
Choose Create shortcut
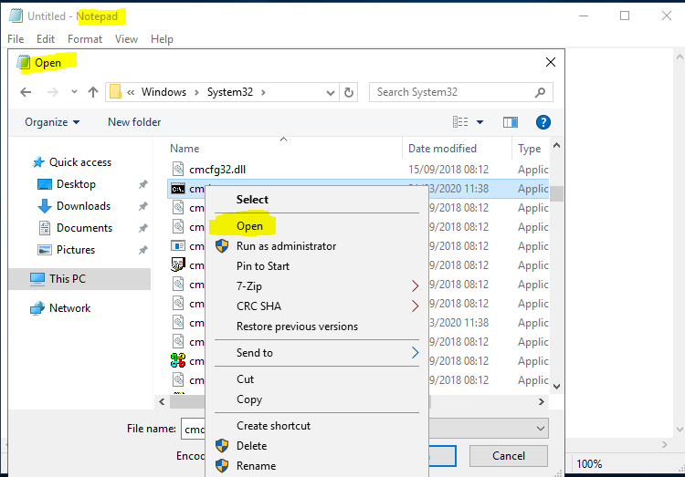click(273, 426)
